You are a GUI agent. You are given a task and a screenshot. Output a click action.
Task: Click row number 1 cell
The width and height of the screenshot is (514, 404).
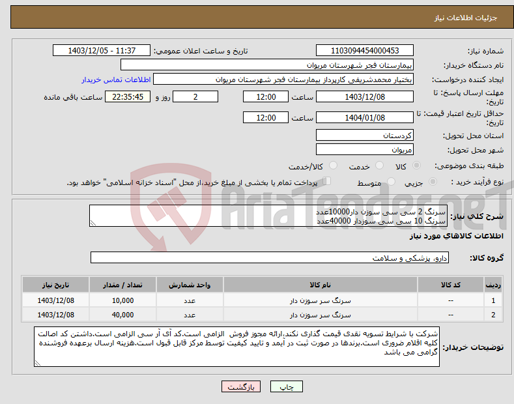(x=493, y=300)
